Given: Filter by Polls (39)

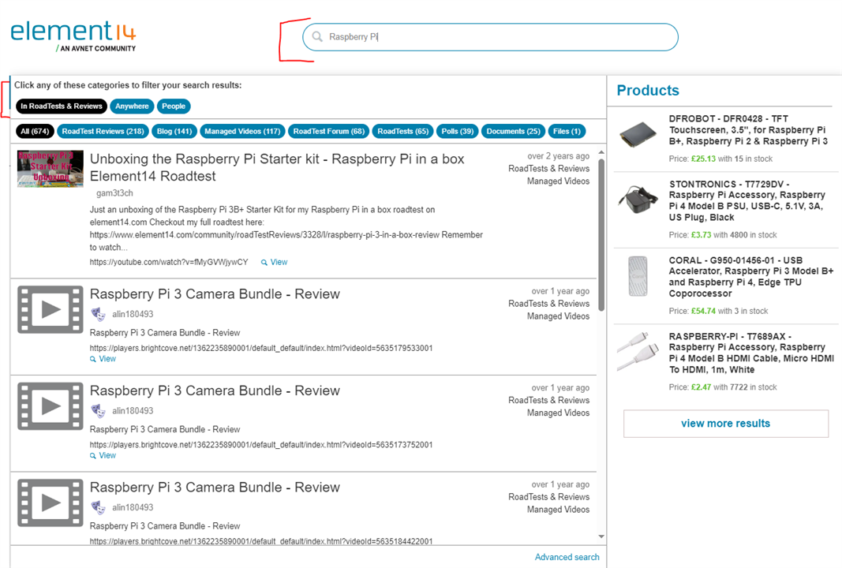Looking at the screenshot, I should click(458, 131).
